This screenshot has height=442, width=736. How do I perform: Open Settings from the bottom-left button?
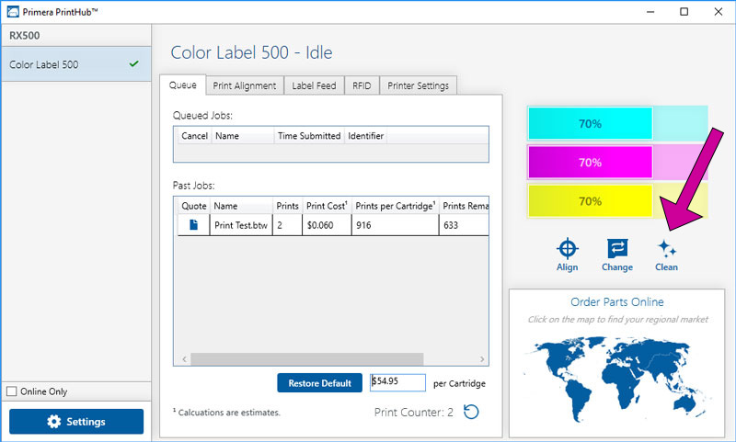point(76,422)
